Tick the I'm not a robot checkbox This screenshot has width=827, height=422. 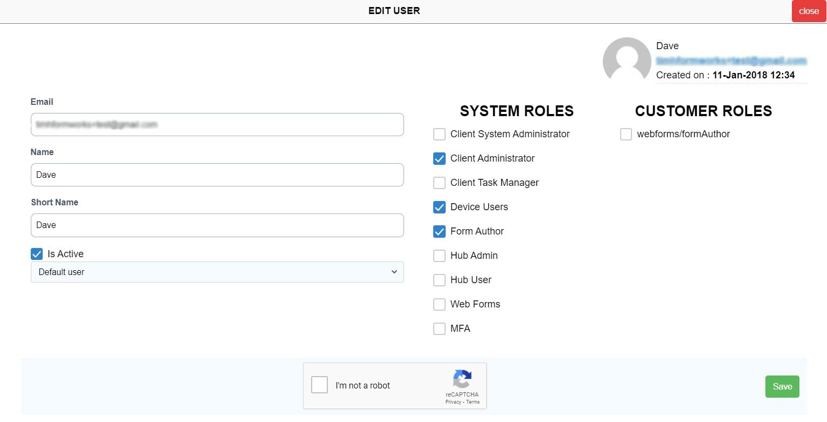point(320,385)
